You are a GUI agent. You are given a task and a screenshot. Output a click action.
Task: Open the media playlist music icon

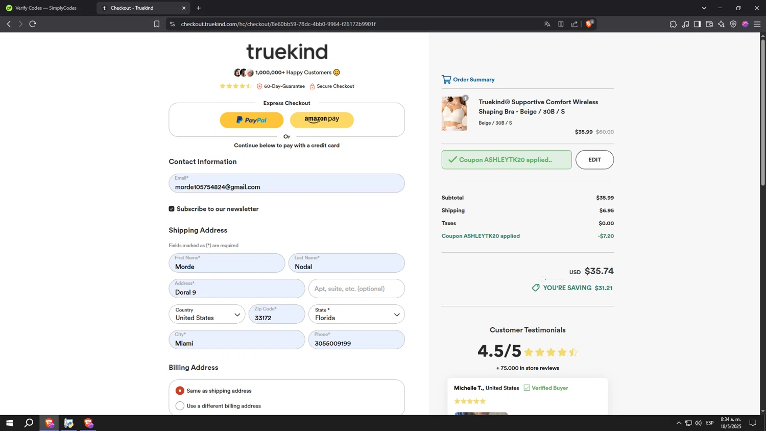click(685, 24)
